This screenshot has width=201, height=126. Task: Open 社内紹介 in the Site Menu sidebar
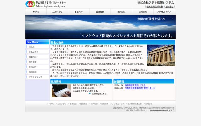[x=38, y=67]
